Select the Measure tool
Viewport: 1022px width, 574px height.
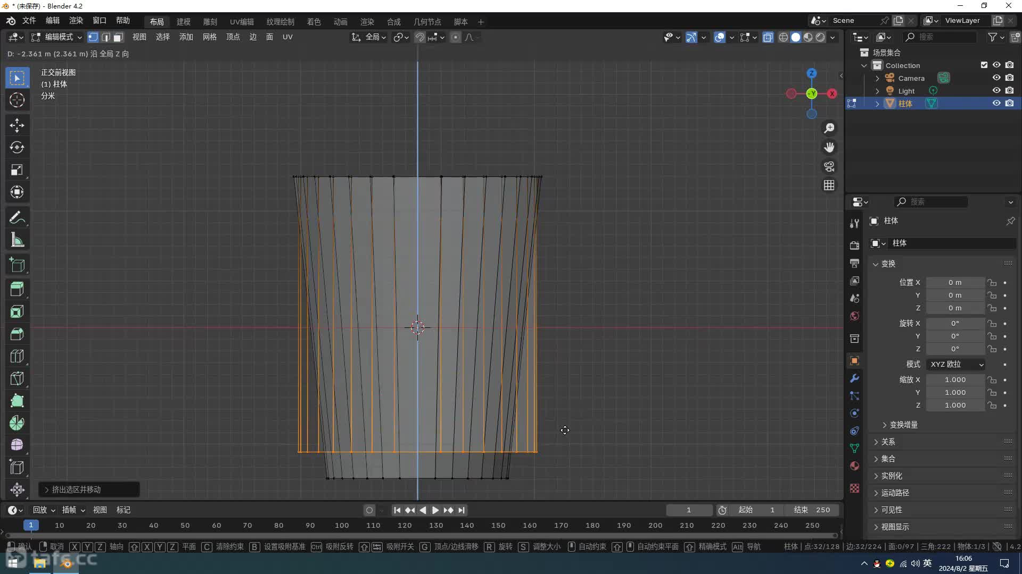[17, 240]
